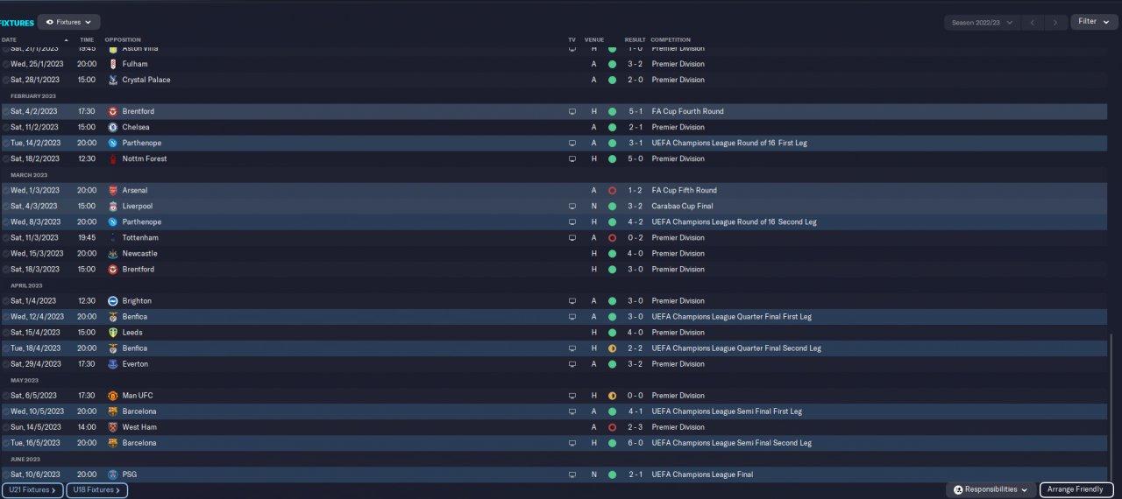This screenshot has height=499, width=1122.
Task: Toggle the row selector circle for Chelsea fixture
Action: tap(5, 127)
